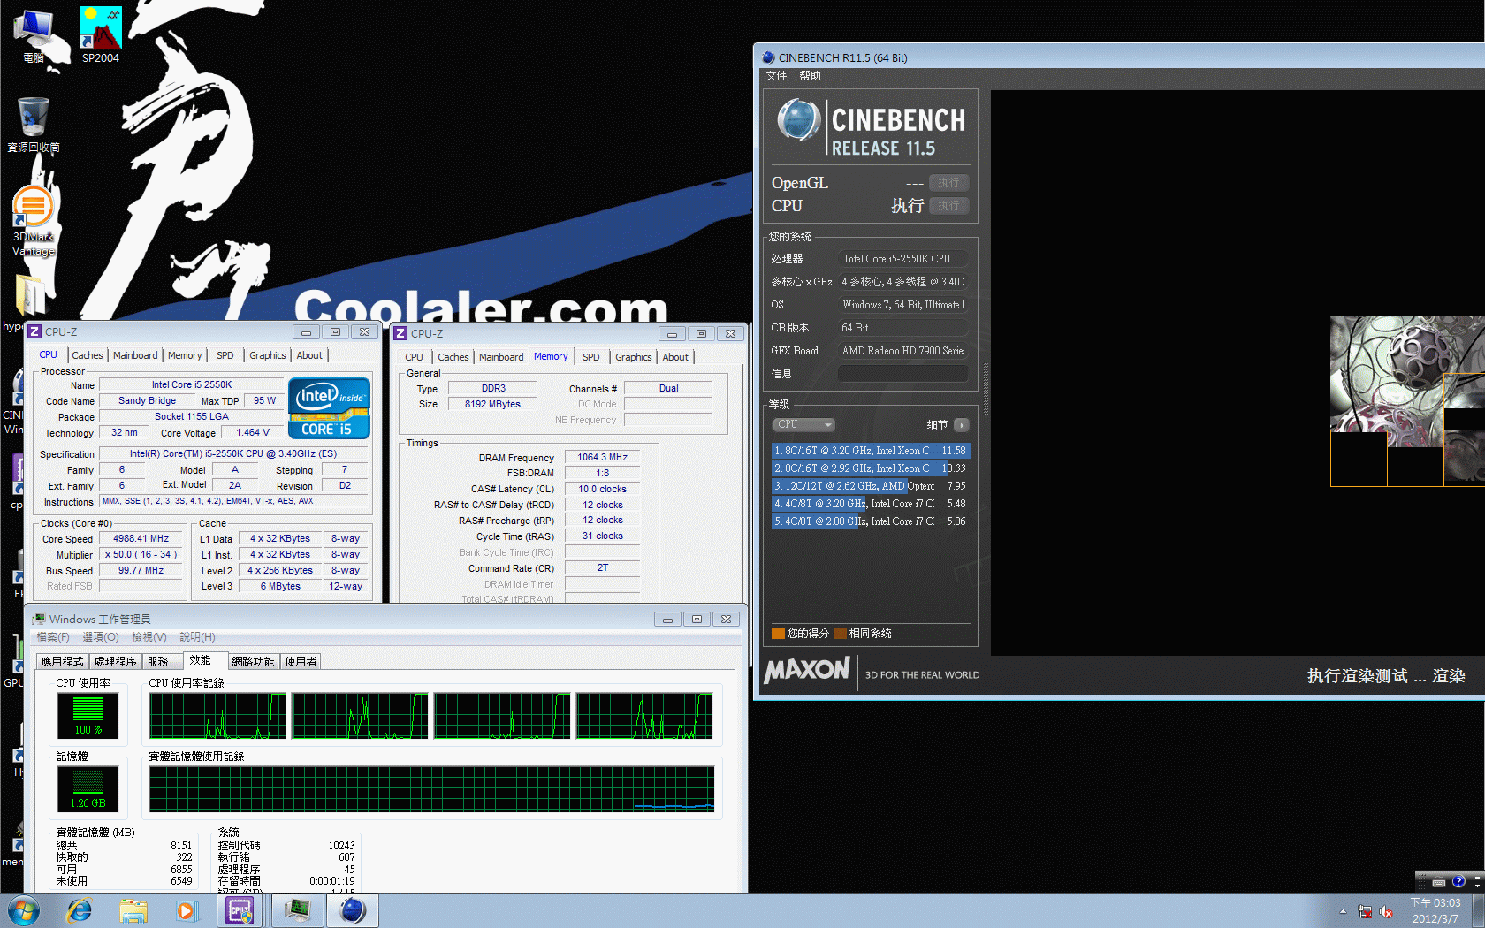Click the Intel Core i5 logo in CPU-Z
This screenshot has height=928, width=1485.
tap(329, 407)
